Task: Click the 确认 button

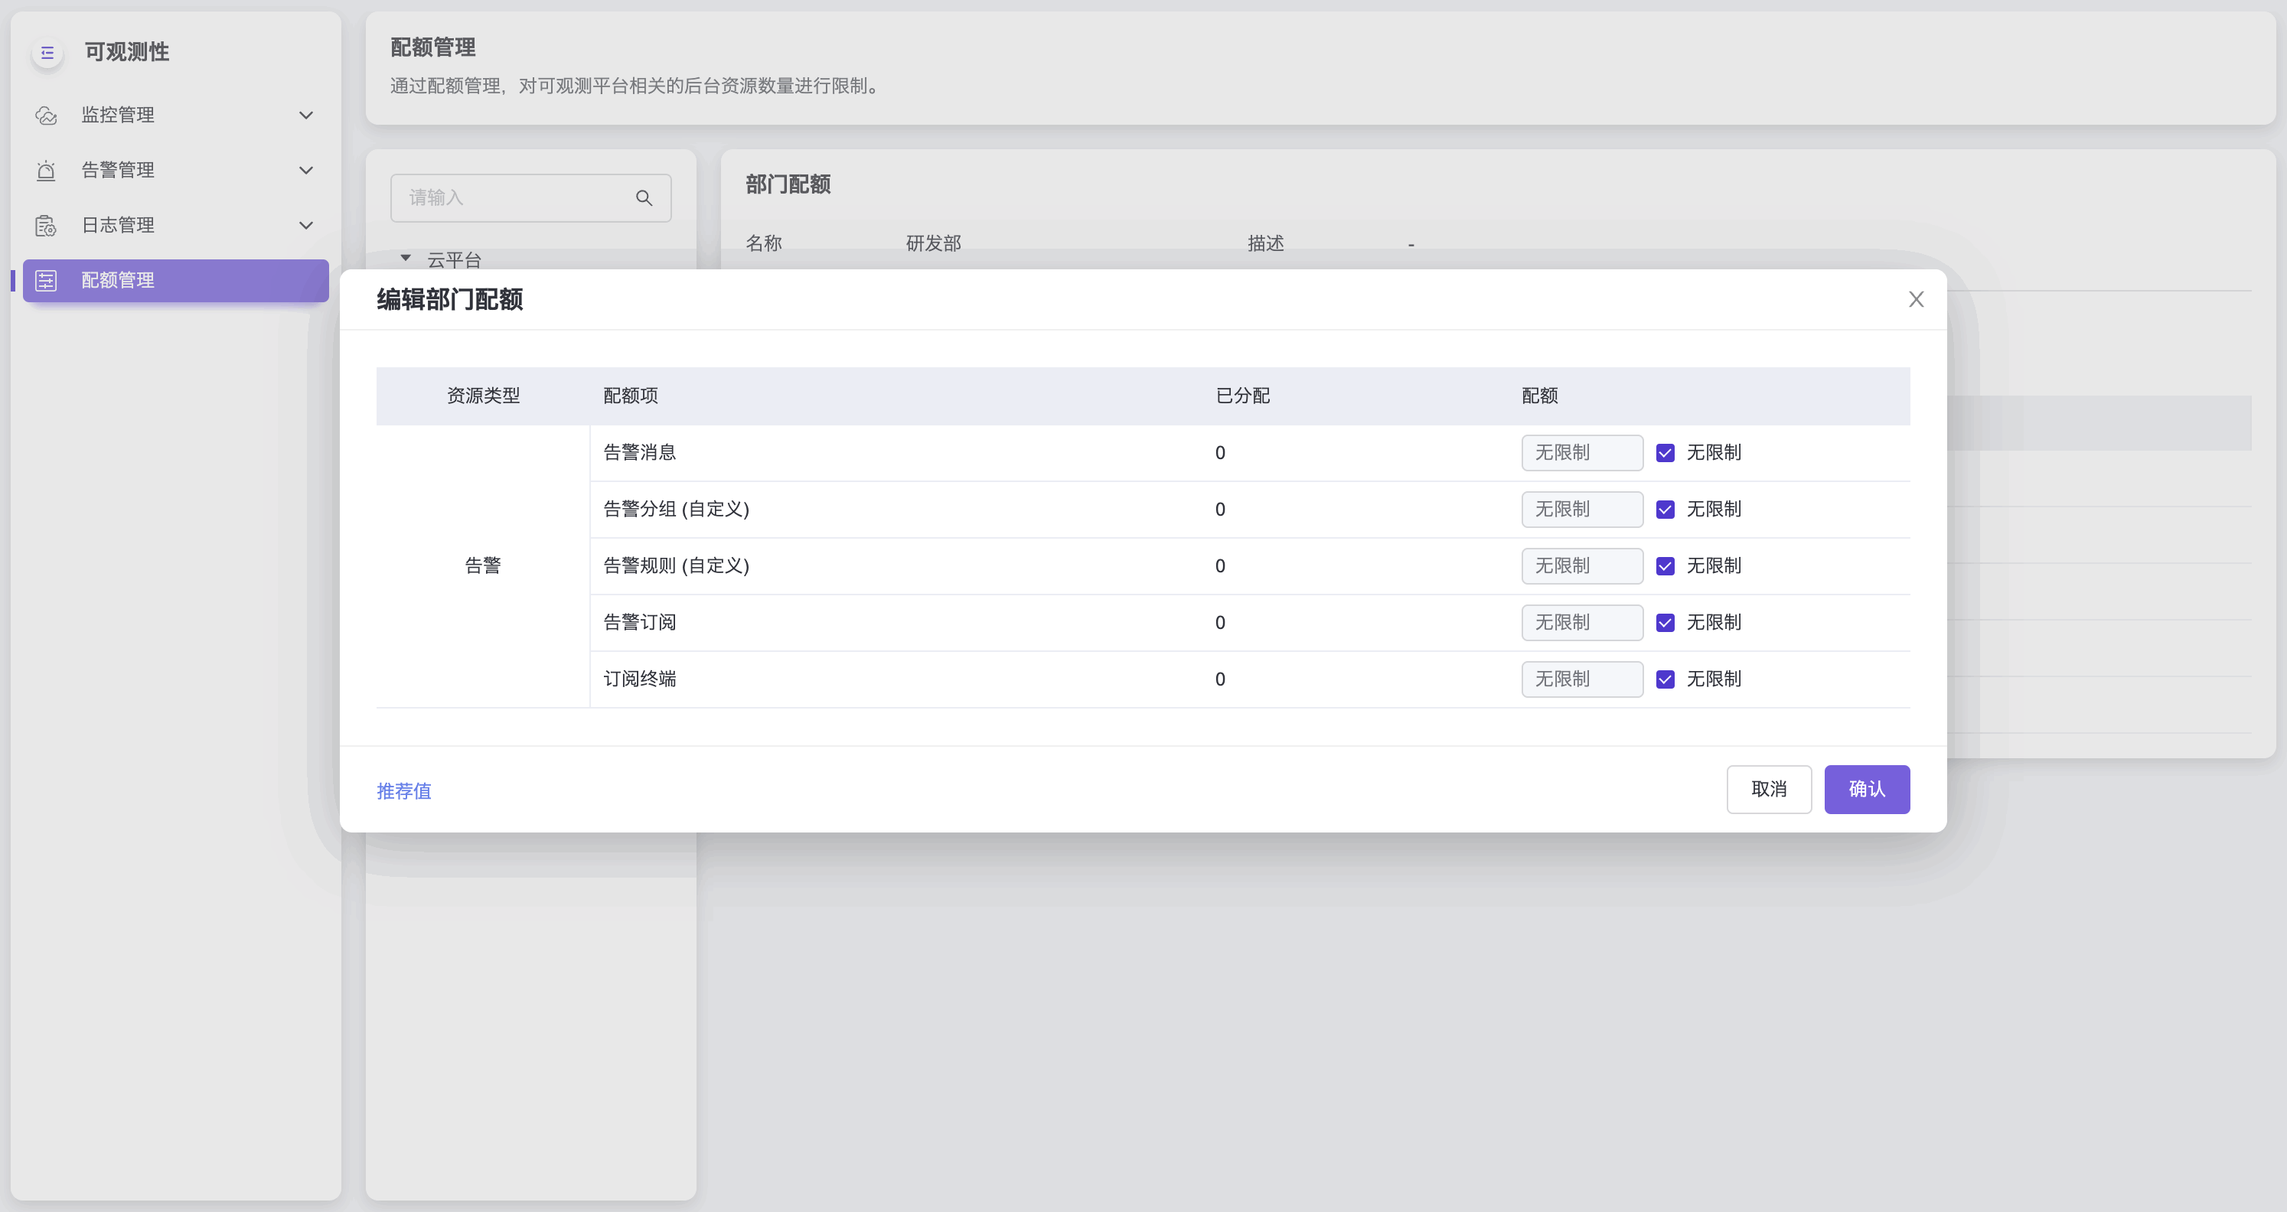Action: click(1866, 789)
